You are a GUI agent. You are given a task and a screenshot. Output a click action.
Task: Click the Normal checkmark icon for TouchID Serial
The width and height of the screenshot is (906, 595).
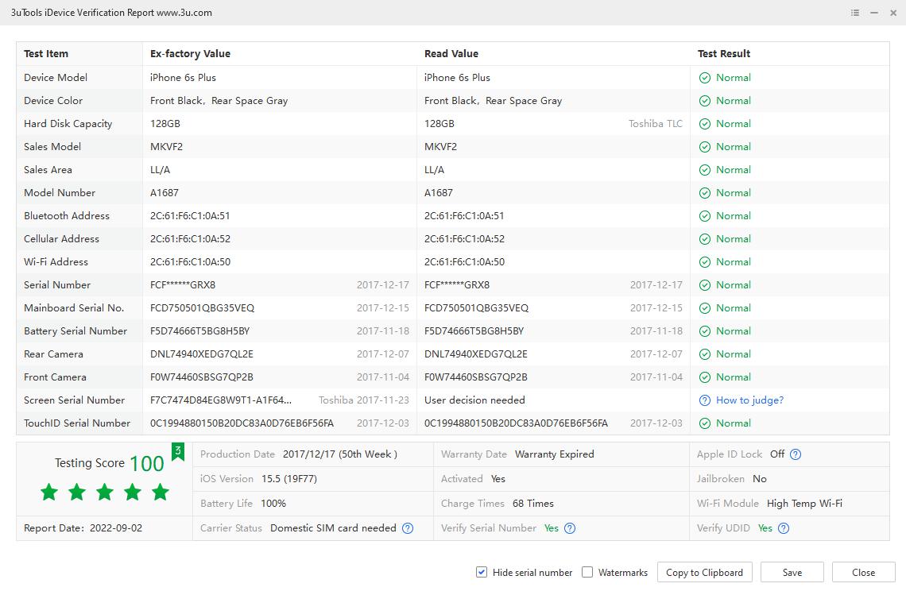point(704,423)
